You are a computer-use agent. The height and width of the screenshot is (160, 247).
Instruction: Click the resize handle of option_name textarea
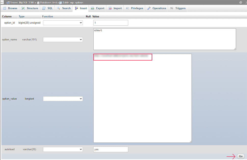[x=235, y=49]
